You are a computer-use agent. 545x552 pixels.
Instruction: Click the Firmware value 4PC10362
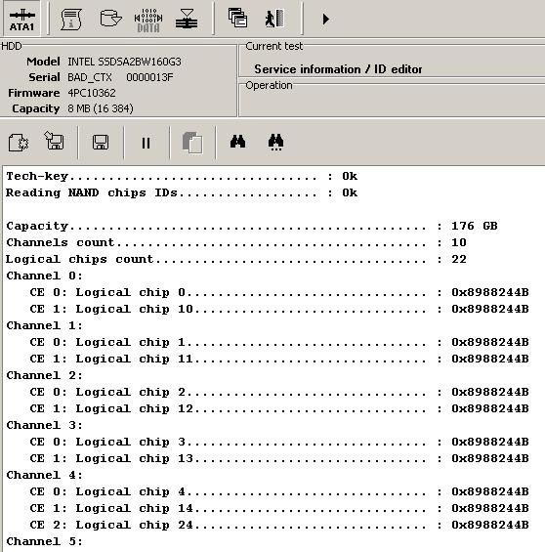(92, 93)
